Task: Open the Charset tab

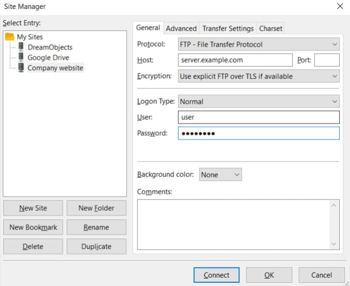Action: click(x=271, y=28)
